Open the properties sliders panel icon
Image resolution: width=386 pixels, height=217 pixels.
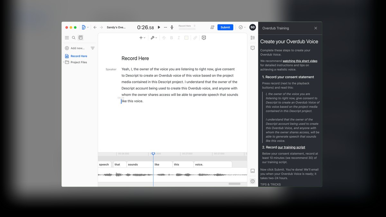(253, 38)
